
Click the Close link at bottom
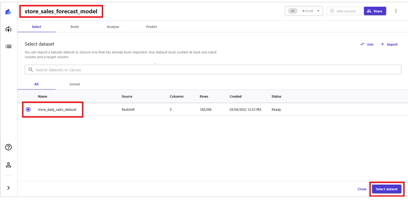click(362, 189)
